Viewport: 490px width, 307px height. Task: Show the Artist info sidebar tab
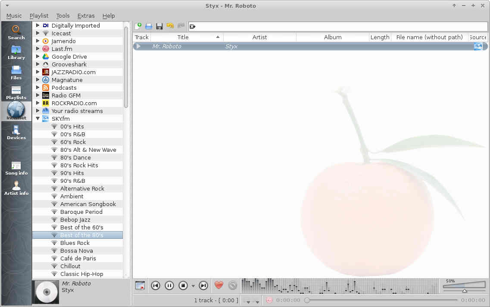[x=16, y=188]
